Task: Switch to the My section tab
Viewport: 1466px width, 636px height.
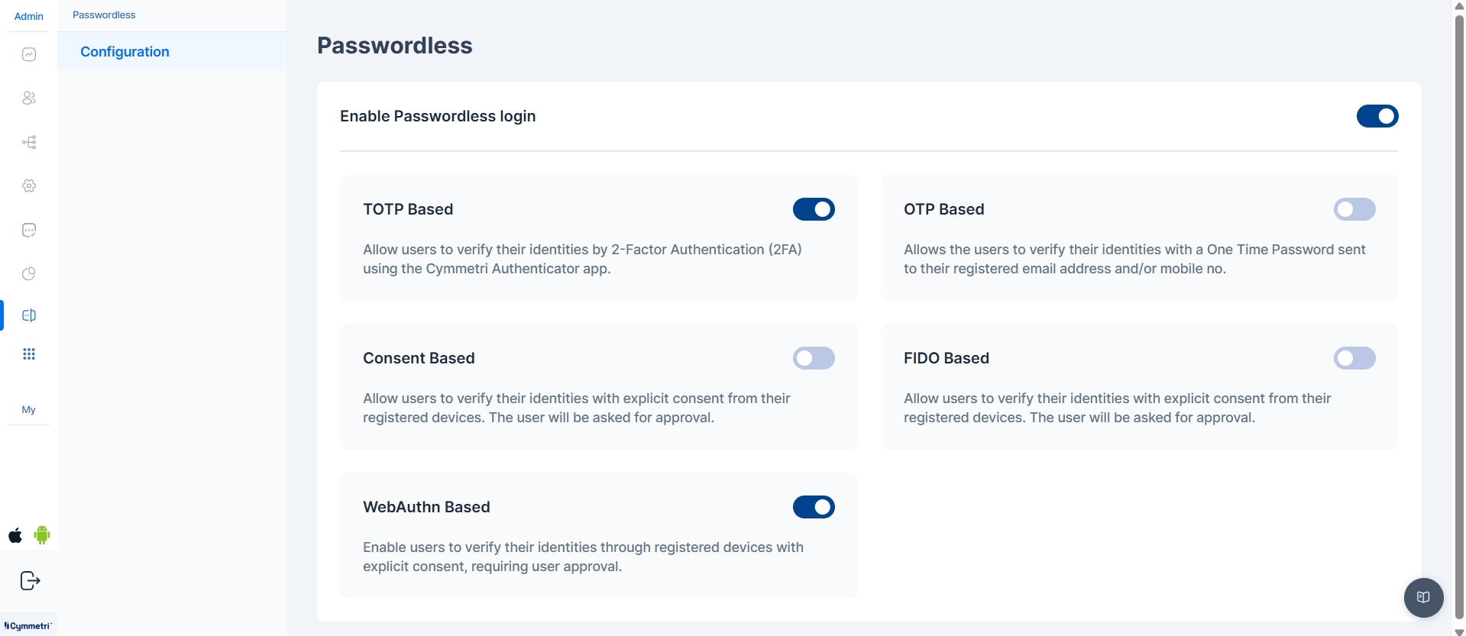Action: tap(28, 410)
